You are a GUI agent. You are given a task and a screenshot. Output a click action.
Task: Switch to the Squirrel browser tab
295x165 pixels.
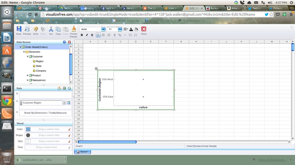(x=26, y=8)
